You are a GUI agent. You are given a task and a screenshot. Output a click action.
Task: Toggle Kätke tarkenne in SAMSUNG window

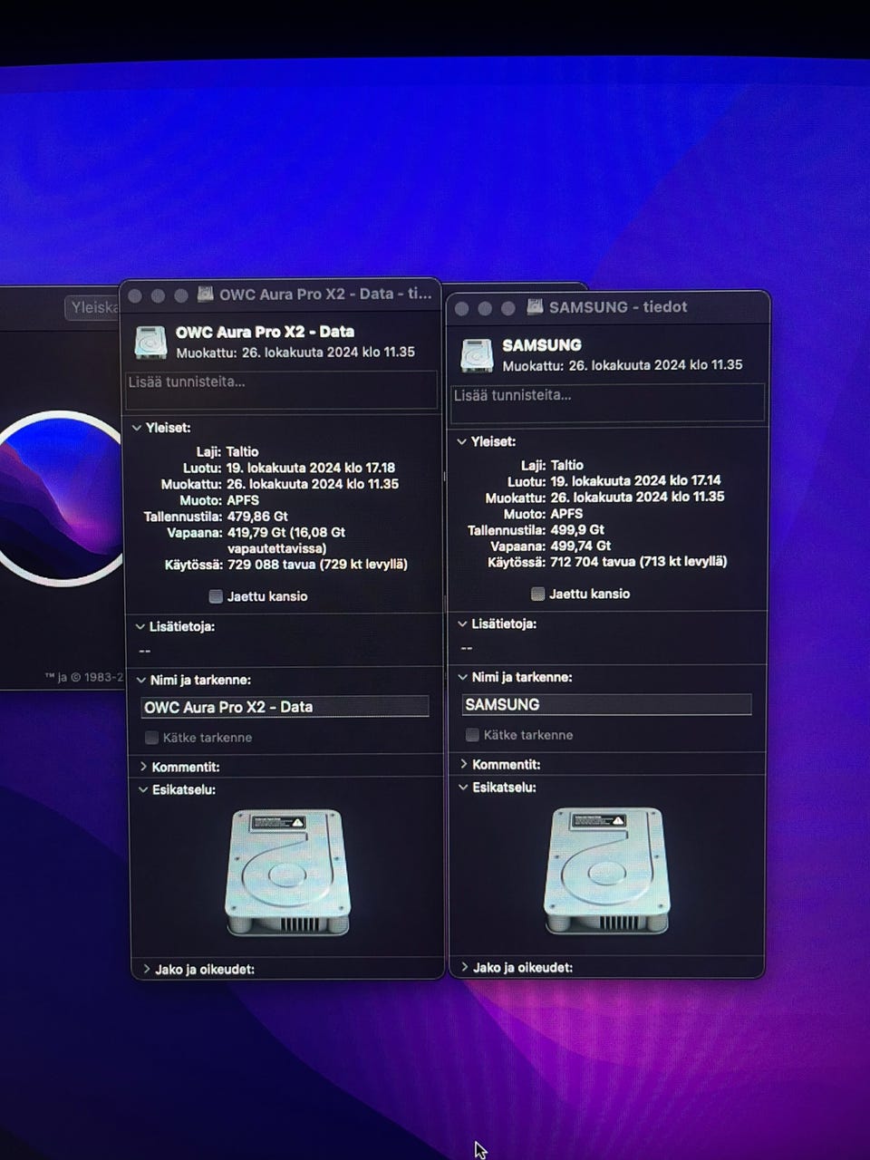(472, 735)
